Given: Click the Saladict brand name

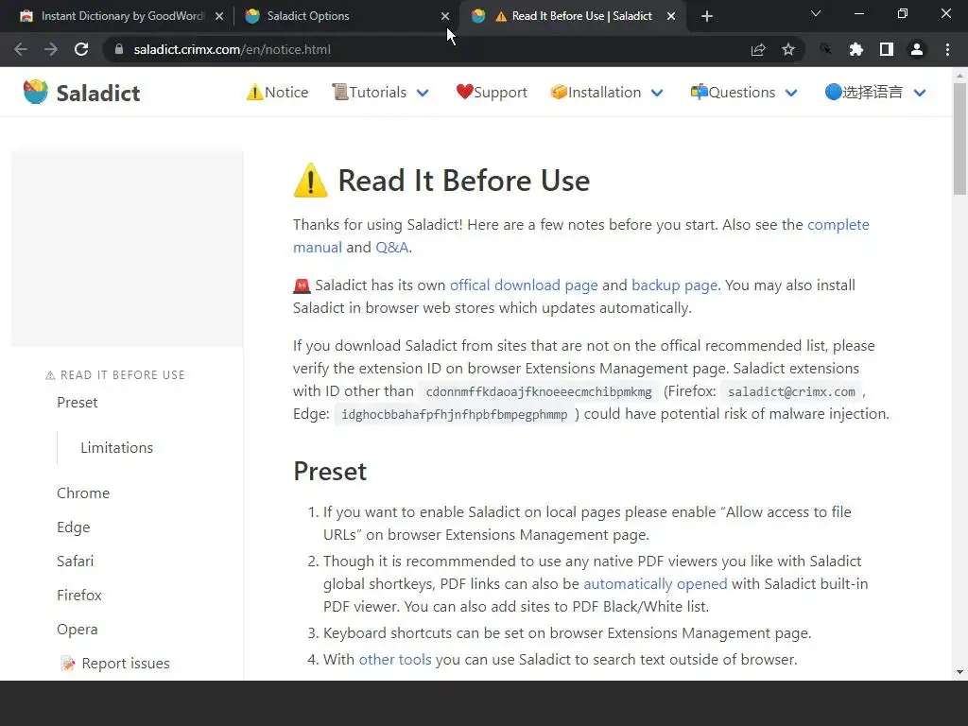Looking at the screenshot, I should click(98, 94).
